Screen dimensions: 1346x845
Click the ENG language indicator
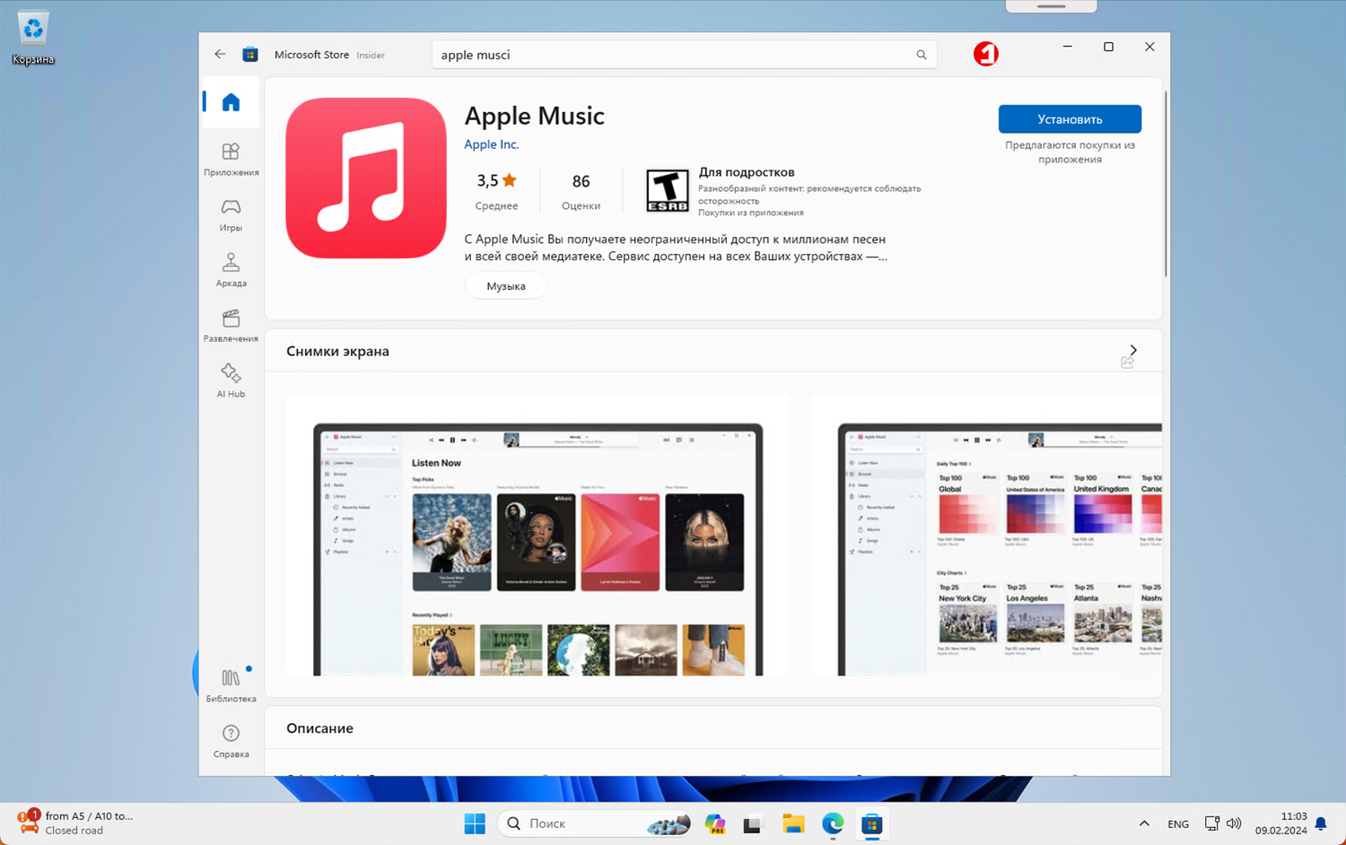[1178, 823]
